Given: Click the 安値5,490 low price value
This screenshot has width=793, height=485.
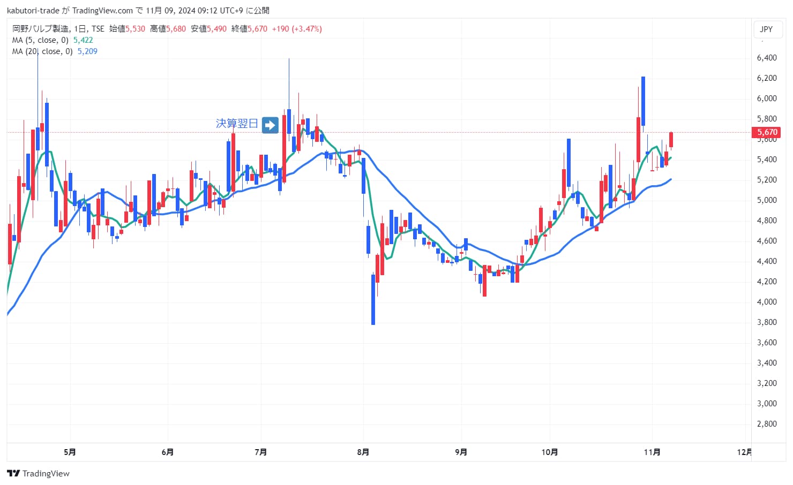Looking at the screenshot, I should (209, 29).
